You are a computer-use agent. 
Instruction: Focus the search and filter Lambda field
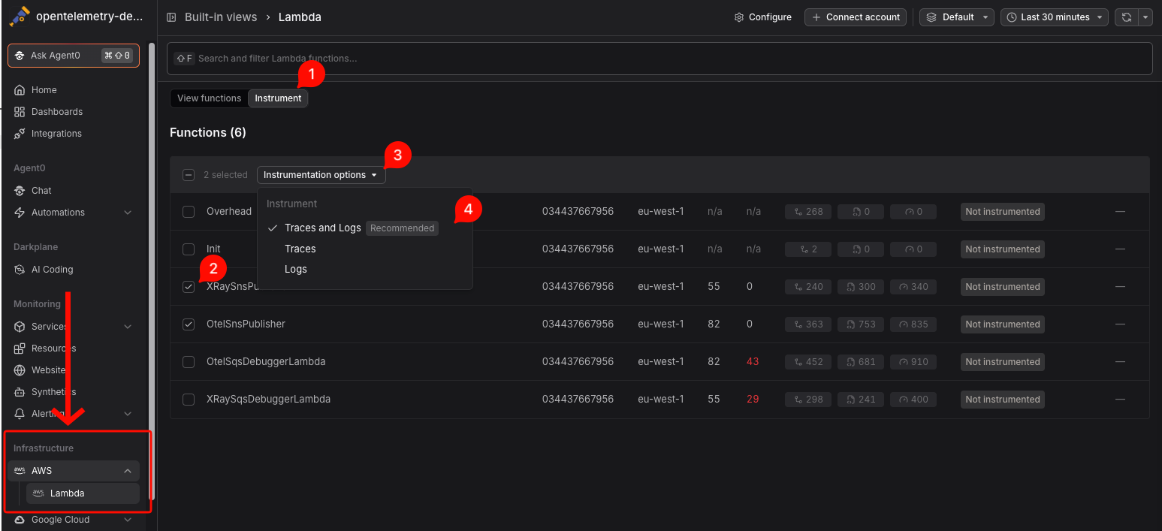point(659,59)
